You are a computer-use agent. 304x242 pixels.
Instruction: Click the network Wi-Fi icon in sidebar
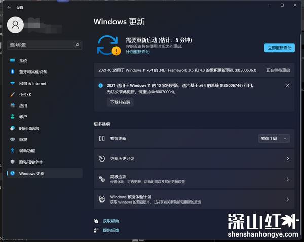tap(12, 83)
